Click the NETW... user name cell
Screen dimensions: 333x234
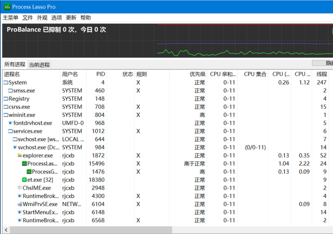coord(71,204)
